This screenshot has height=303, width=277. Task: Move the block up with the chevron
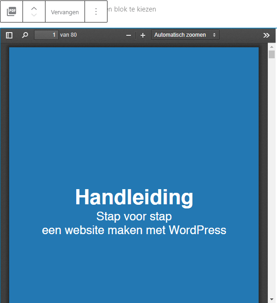34,8
